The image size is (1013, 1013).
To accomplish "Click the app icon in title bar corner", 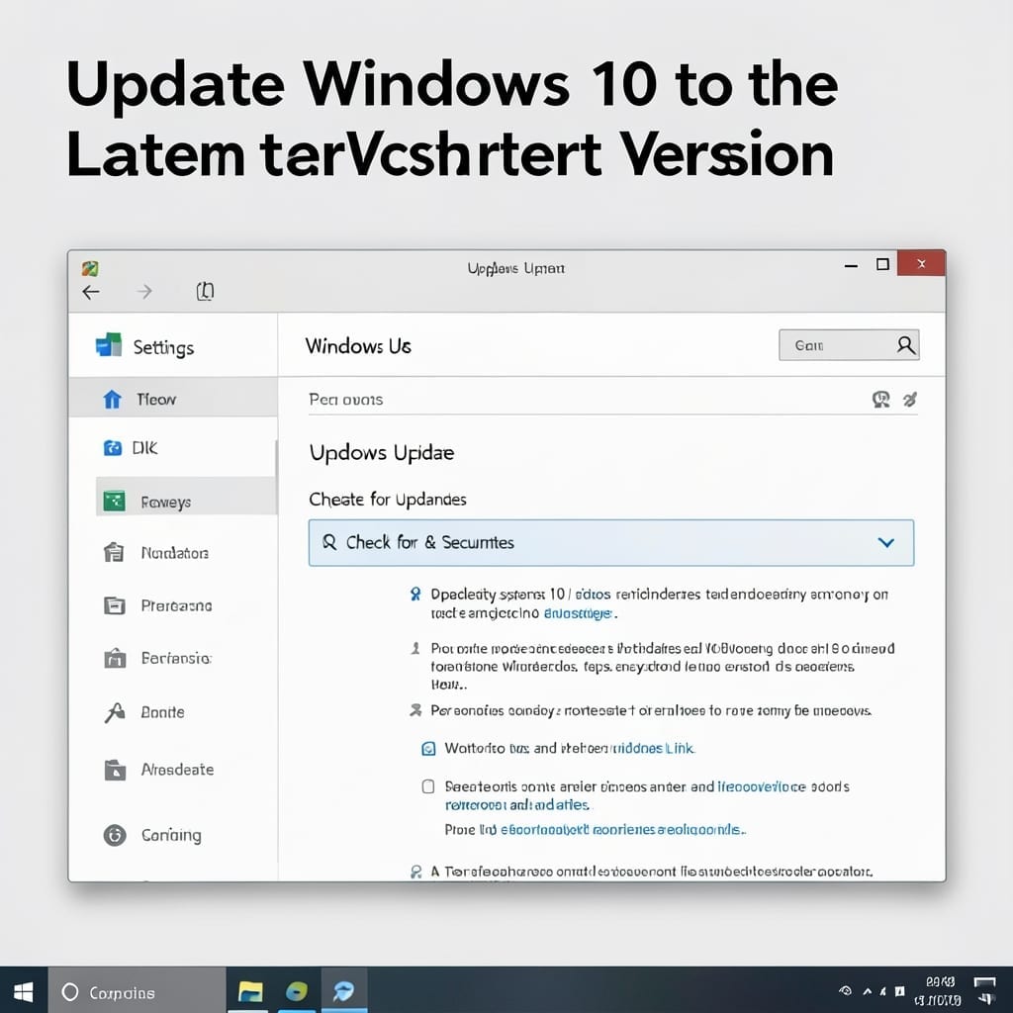I will pyautogui.click(x=90, y=268).
